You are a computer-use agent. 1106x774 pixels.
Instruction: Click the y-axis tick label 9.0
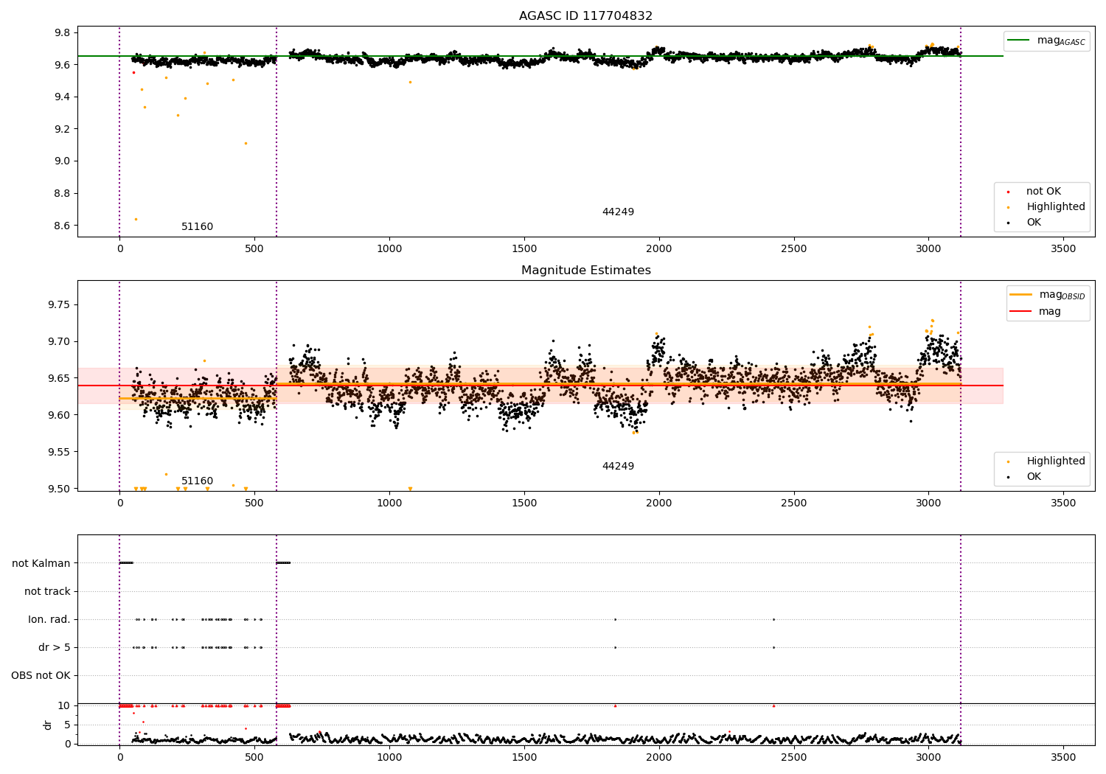click(x=63, y=161)
